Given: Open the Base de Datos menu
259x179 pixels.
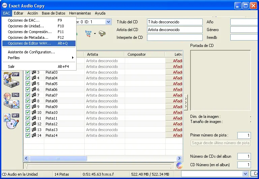Looking at the screenshot, I should pyautogui.click(x=54, y=13).
